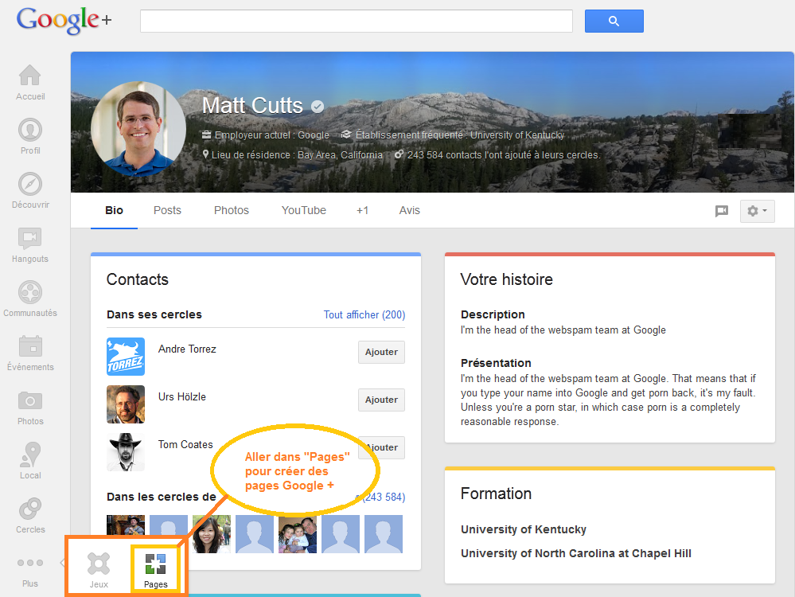
Task: Open Profil from the left sidebar
Action: [30, 131]
